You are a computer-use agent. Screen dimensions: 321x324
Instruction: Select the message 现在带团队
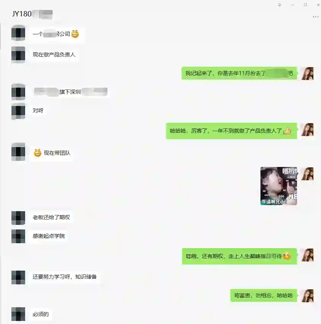pos(52,153)
